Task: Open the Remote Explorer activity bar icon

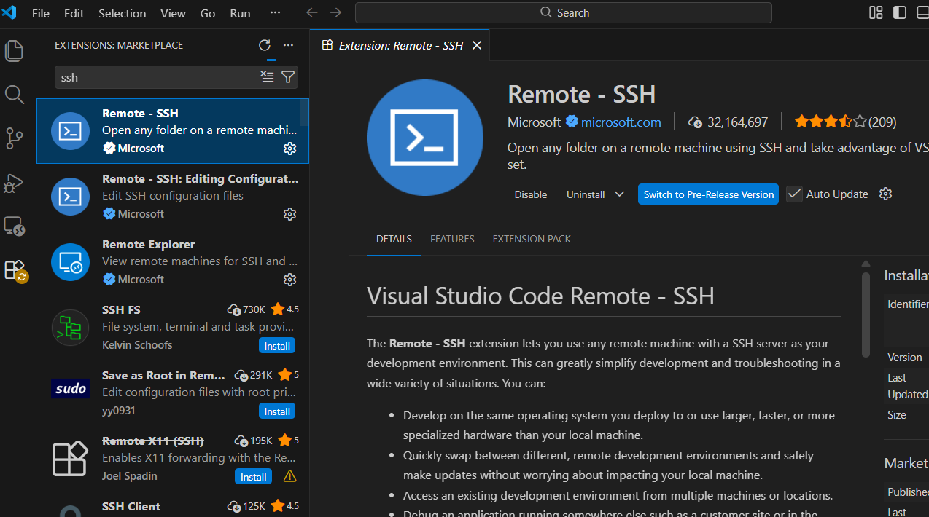Action: click(15, 226)
